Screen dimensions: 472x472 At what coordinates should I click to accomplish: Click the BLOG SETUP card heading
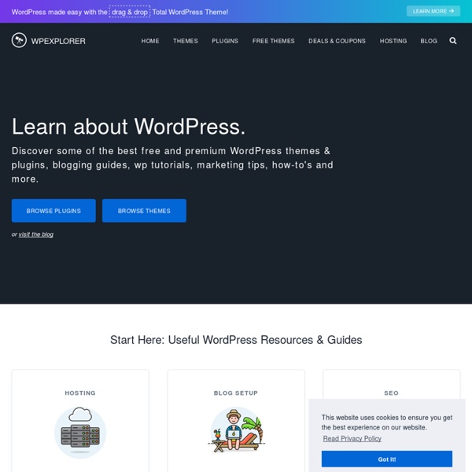click(x=236, y=393)
